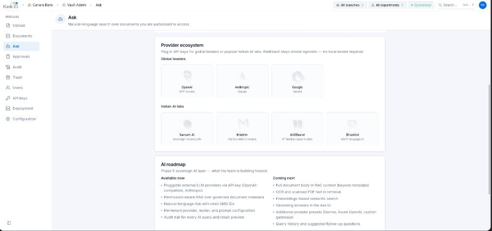The image size is (492, 231).
Task: Open the VA user avatar menu
Action: tap(482, 5)
